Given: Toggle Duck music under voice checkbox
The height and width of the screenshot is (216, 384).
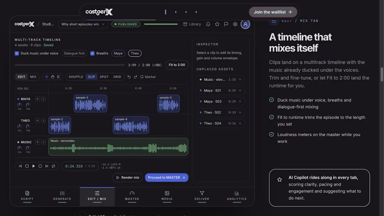Looking at the screenshot, I should point(17,53).
